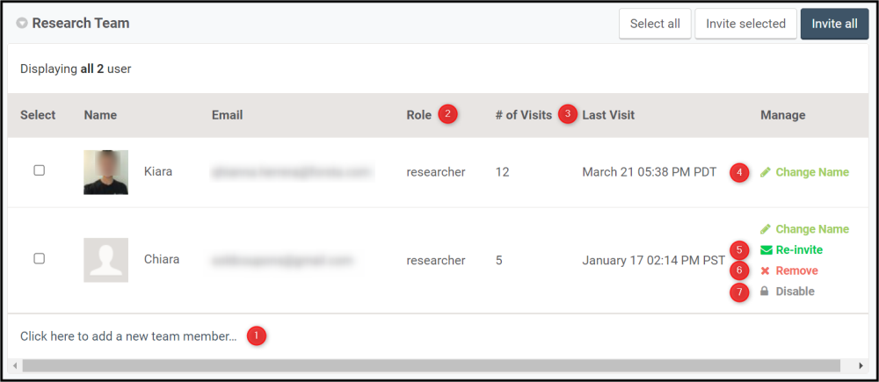879x382 pixels.
Task: Click the Invite all button
Action: (835, 24)
